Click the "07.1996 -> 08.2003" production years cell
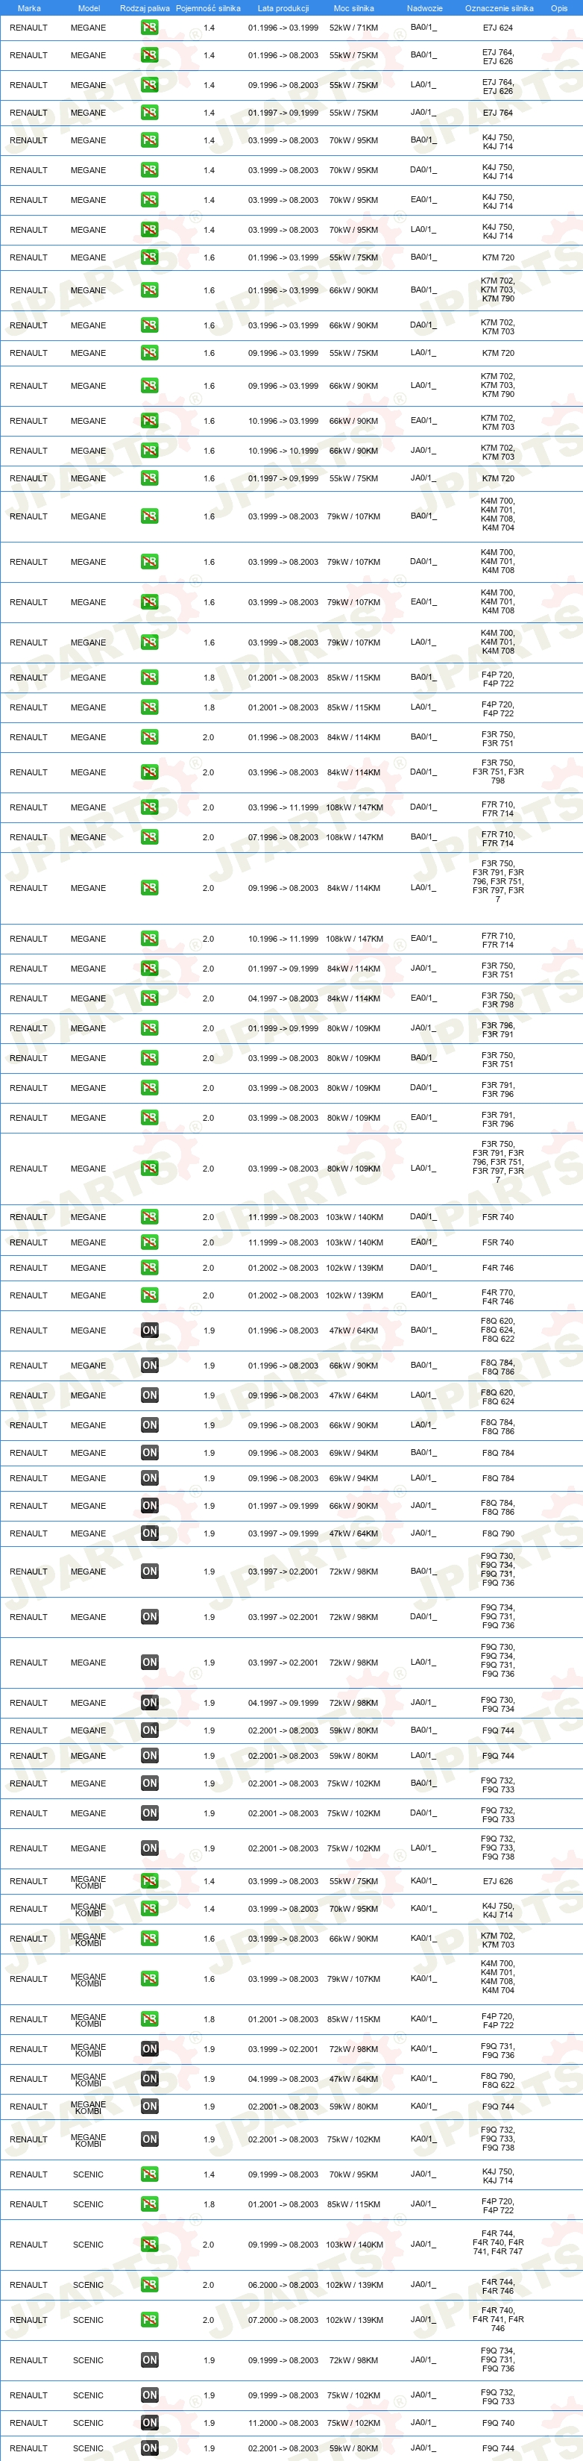Screen dimensions: 583x2461 point(283,837)
